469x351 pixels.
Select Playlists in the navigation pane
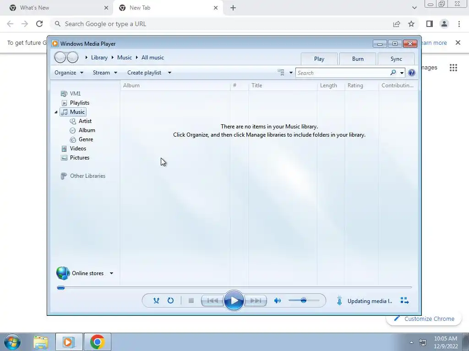pos(75,103)
